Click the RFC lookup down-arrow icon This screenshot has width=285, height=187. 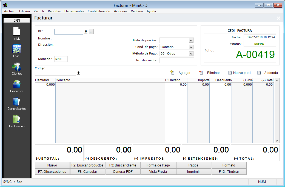tap(86, 32)
